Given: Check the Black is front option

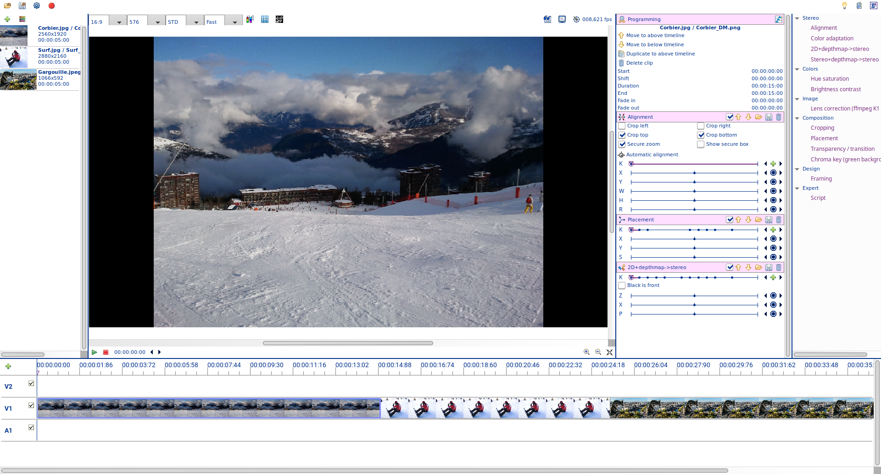Looking at the screenshot, I should pos(622,286).
